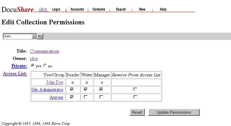
Task: Open the Login menu item
Action: 56,9
